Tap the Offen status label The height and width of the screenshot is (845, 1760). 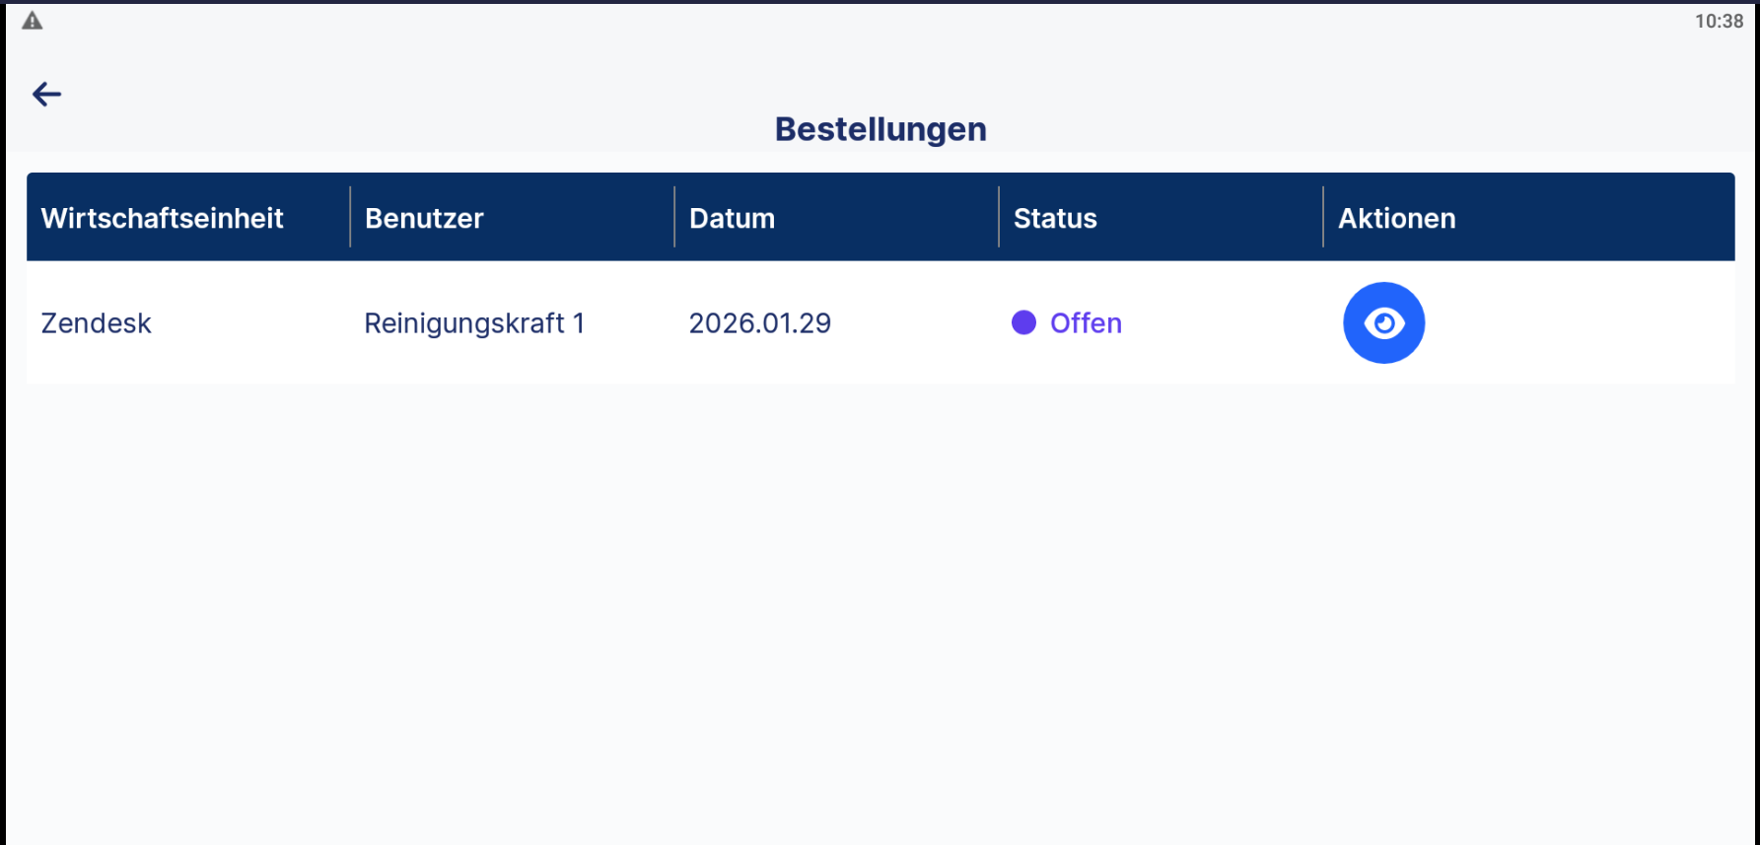click(1086, 323)
